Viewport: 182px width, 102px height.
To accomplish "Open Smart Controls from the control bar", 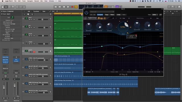I will (x=17, y=7).
